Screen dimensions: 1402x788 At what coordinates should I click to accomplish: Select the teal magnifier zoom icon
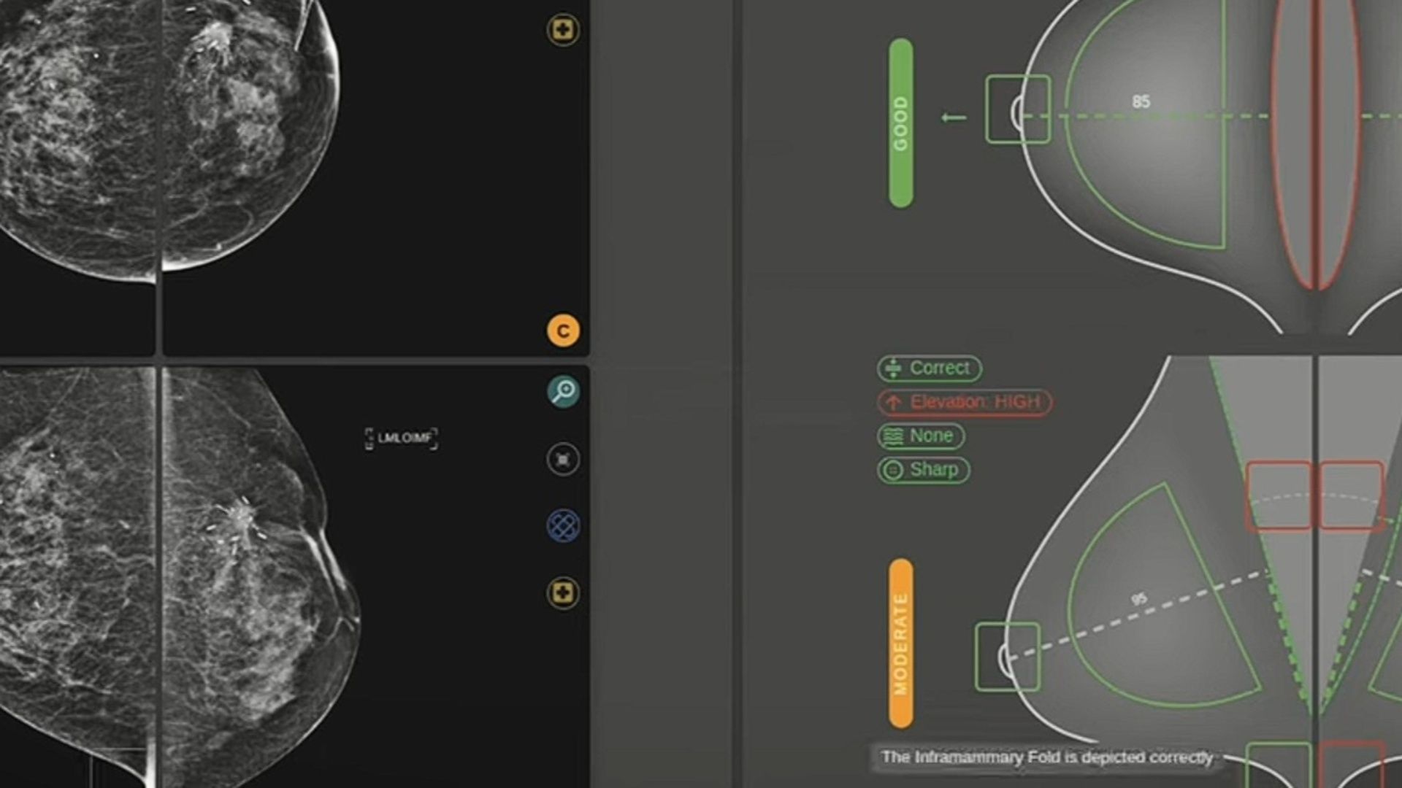coord(563,392)
